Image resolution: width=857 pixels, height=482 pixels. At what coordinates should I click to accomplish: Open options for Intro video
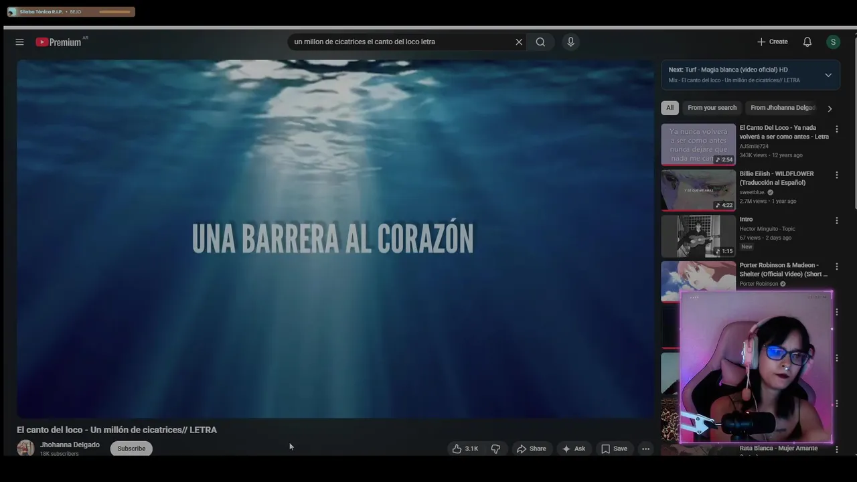click(x=836, y=220)
